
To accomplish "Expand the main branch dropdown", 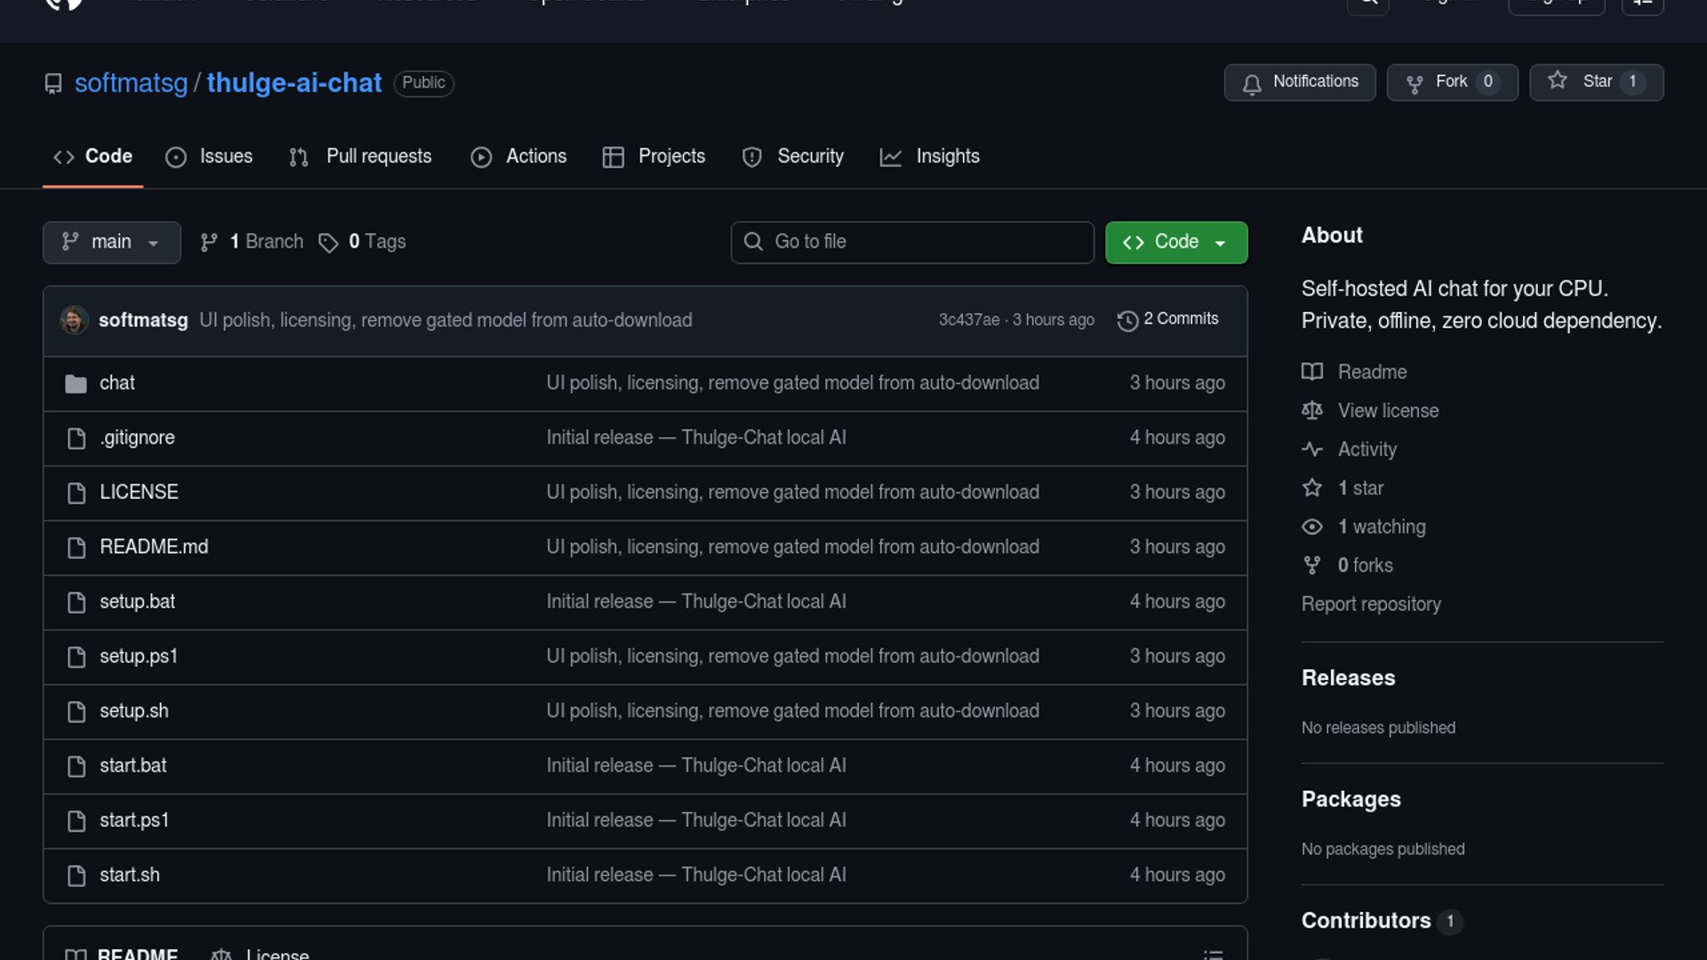I will 111,242.
